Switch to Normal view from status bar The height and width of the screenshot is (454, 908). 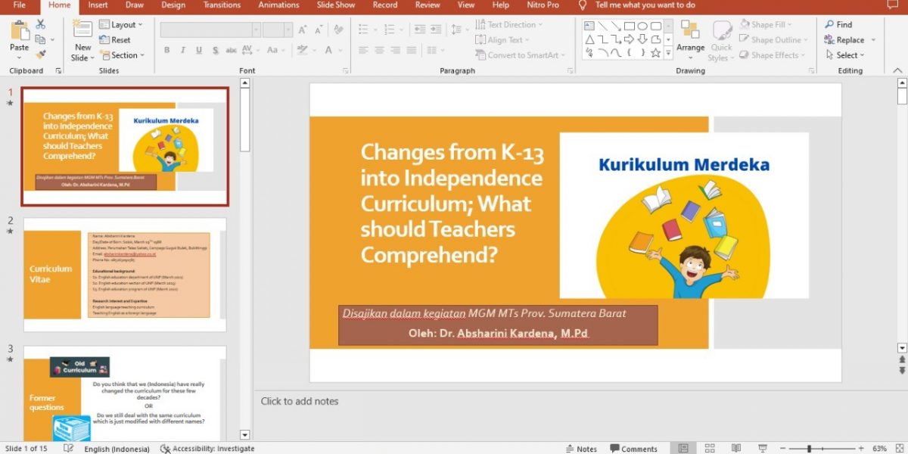coord(683,449)
